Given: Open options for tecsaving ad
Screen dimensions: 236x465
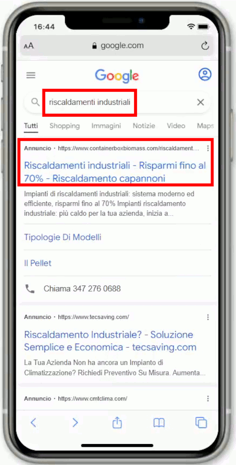Looking at the screenshot, I should point(208,317).
